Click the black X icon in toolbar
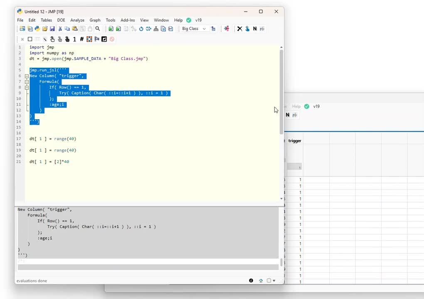 pyautogui.click(x=239, y=29)
